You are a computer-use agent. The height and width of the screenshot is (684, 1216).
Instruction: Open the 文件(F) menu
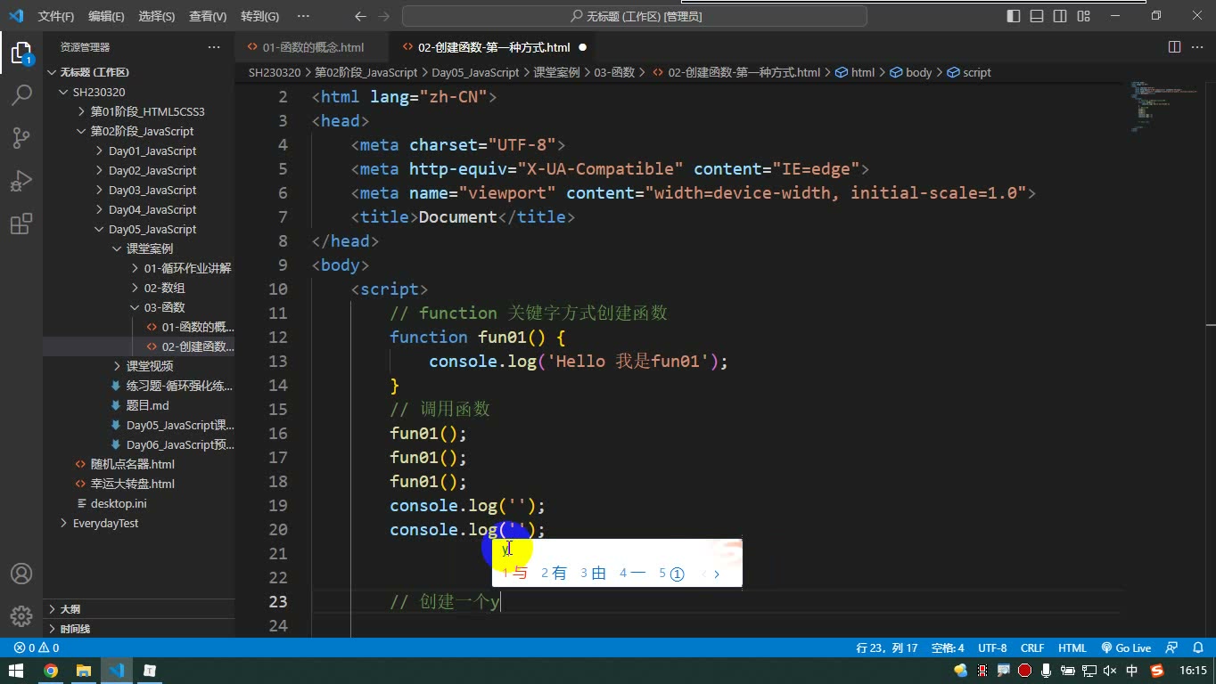[56, 16]
